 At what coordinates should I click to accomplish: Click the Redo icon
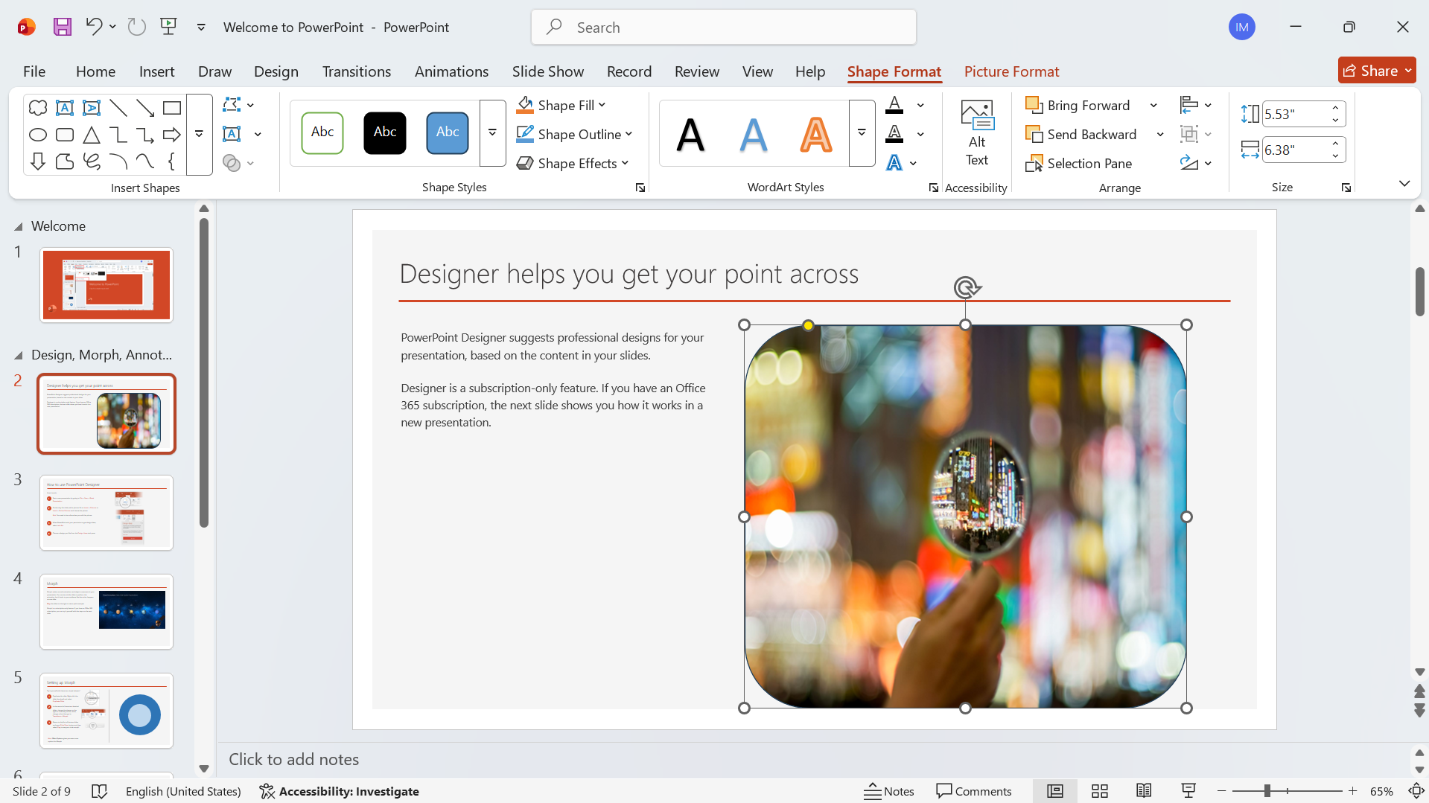(x=137, y=28)
